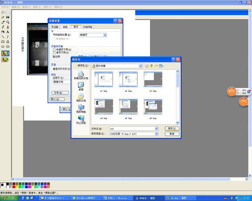Select the Rounded Rectangle tool
This screenshot has width=252, height=201.
click(x=8, y=46)
